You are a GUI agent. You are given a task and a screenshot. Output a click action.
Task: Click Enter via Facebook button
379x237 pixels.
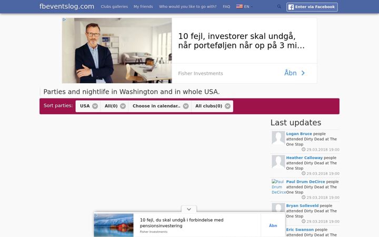[x=312, y=7]
